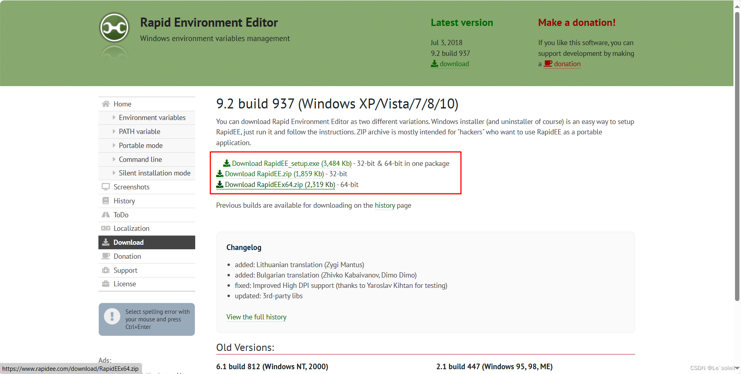Click arrow beside Portable mode
The image size is (741, 374).
click(x=114, y=145)
